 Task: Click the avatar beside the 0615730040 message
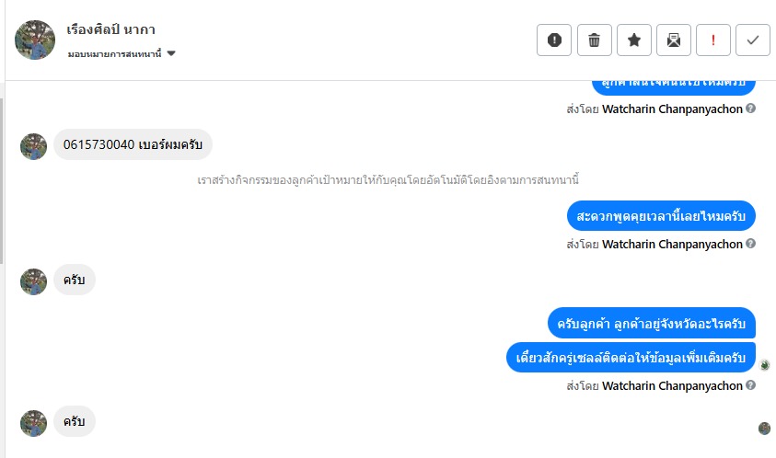[x=34, y=146]
